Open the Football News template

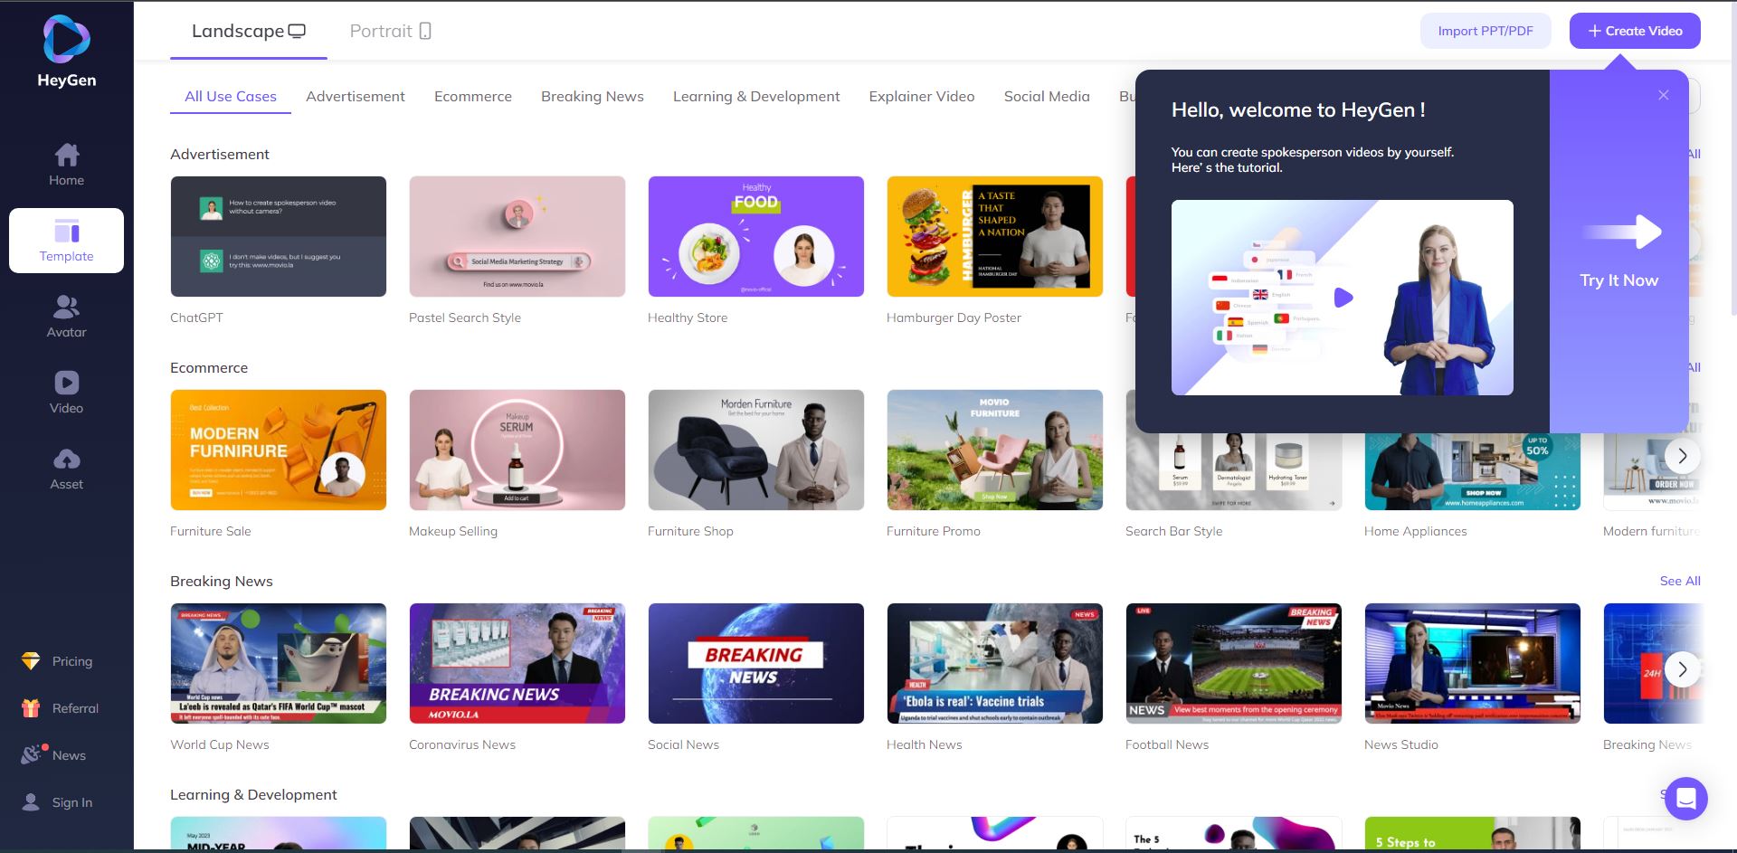[x=1234, y=663]
